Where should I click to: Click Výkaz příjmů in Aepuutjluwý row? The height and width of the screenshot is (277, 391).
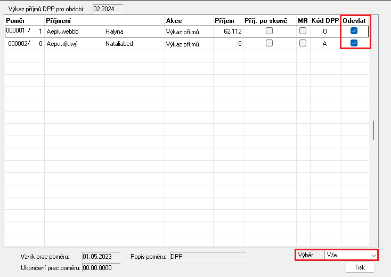click(183, 44)
